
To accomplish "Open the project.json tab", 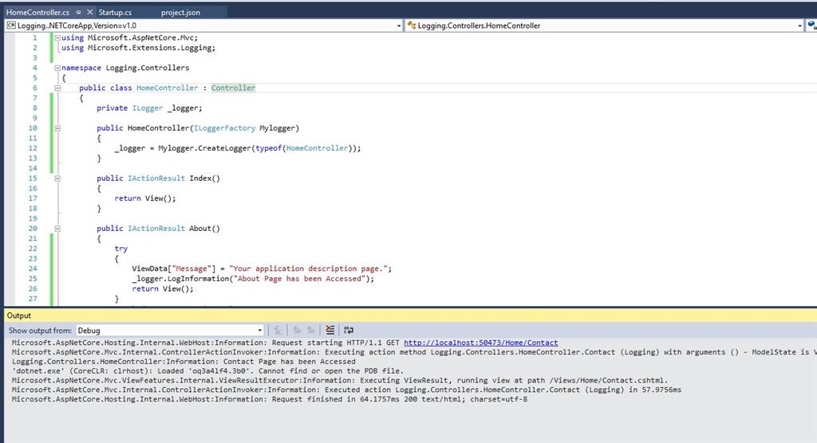I will click(180, 12).
